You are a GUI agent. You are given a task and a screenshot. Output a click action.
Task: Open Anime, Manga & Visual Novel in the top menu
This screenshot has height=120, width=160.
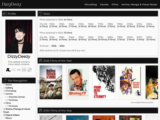[139, 4]
